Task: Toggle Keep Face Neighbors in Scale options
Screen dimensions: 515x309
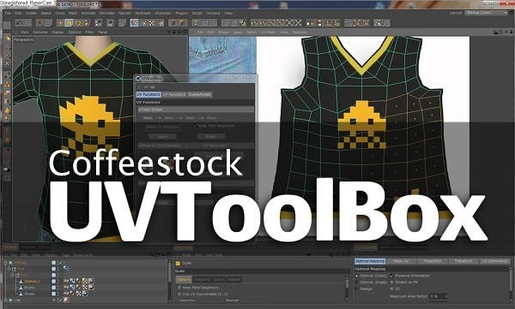Action: [179, 288]
